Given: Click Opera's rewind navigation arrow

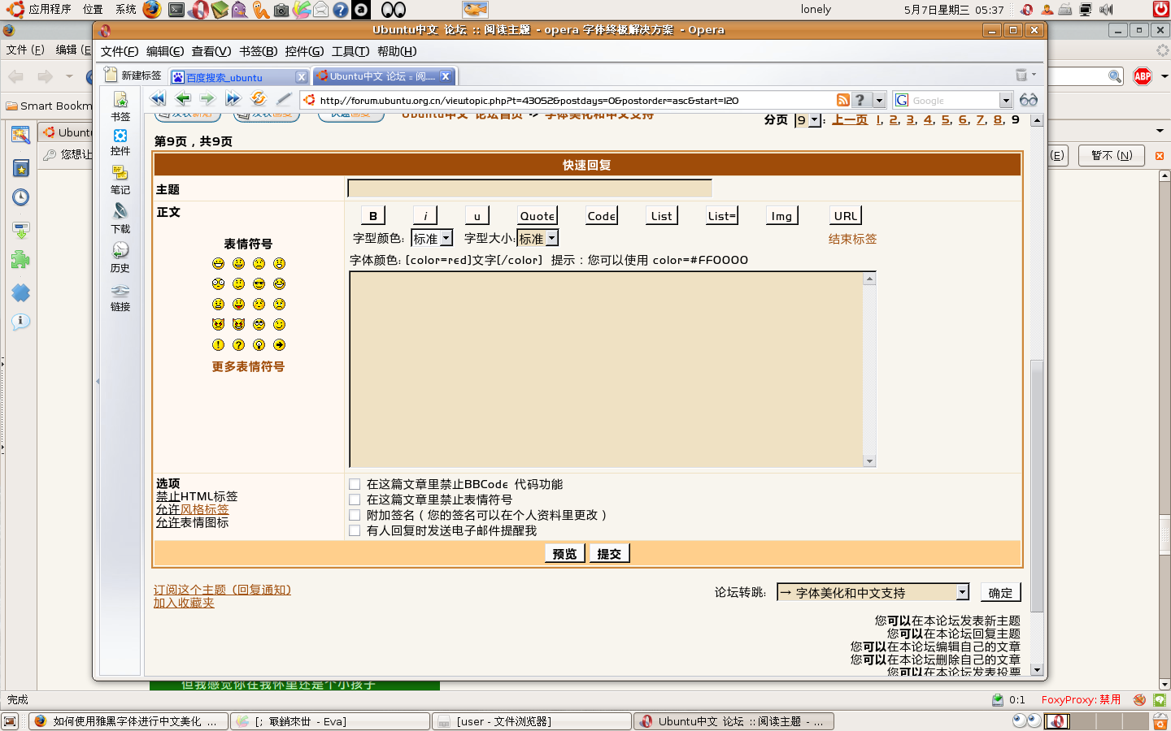Looking at the screenshot, I should (158, 99).
